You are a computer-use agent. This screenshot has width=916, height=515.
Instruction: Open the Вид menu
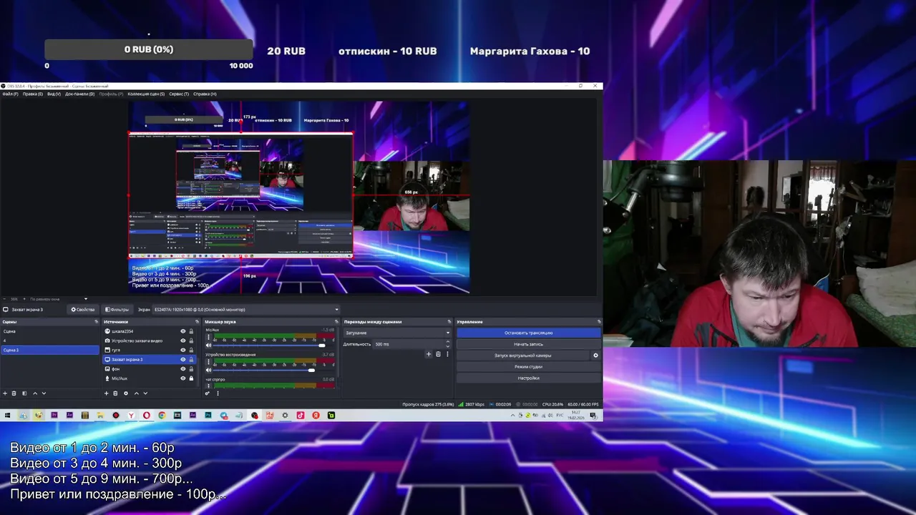pyautogui.click(x=54, y=94)
